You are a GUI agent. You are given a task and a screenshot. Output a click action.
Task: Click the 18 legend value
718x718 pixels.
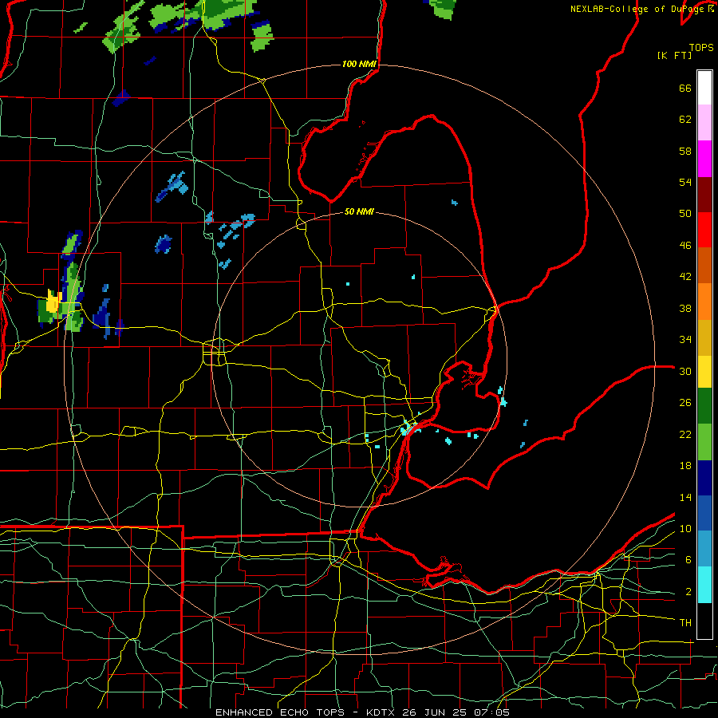pos(685,465)
